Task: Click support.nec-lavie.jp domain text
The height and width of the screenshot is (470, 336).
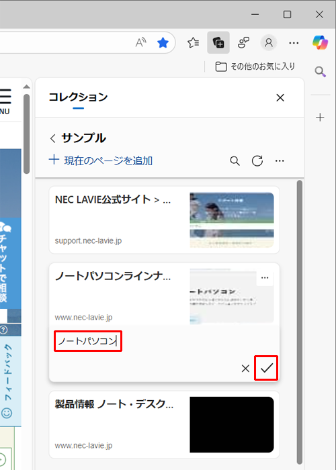Action: [88, 240]
